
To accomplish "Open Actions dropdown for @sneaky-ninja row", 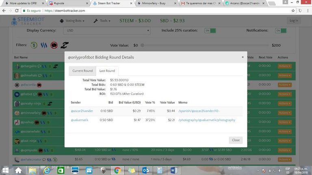I will point(284,103).
